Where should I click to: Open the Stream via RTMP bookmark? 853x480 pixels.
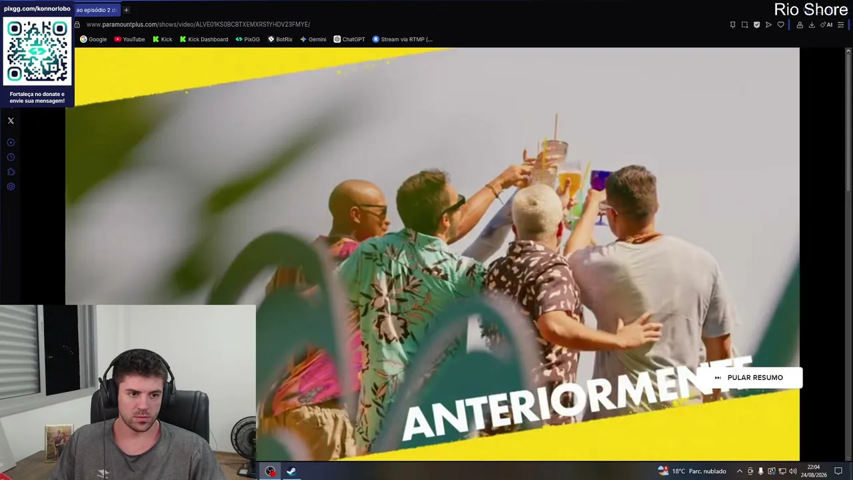pyautogui.click(x=403, y=39)
